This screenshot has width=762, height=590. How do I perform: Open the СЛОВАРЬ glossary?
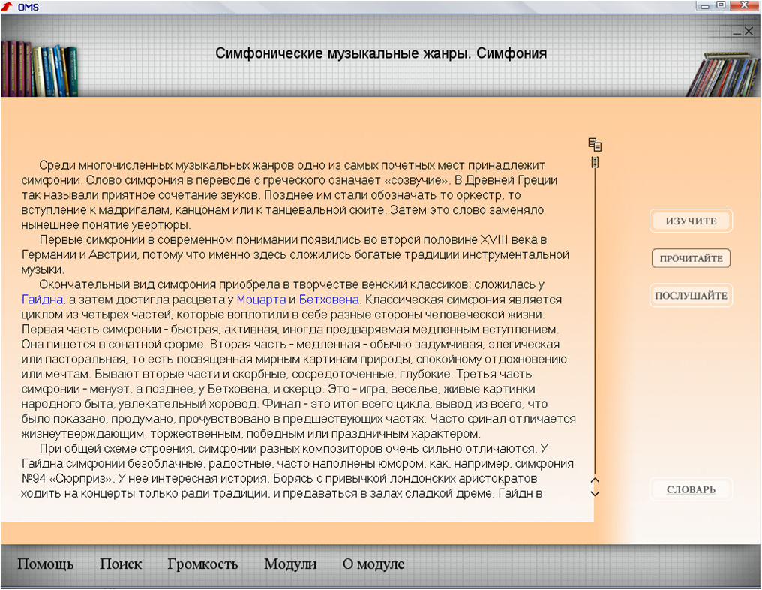click(691, 490)
